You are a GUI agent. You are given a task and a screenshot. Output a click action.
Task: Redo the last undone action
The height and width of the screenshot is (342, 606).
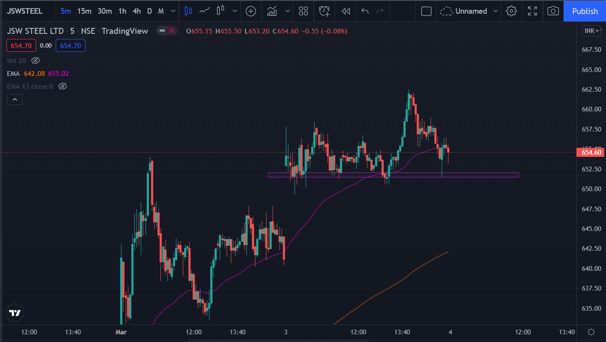[380, 11]
